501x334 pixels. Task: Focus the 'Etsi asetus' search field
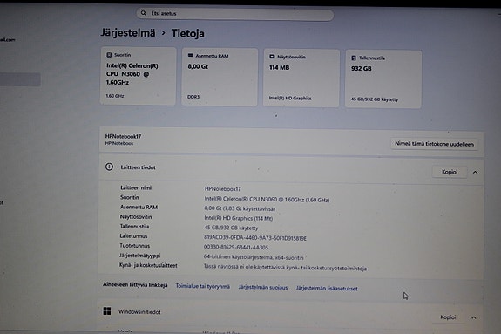pos(235,14)
